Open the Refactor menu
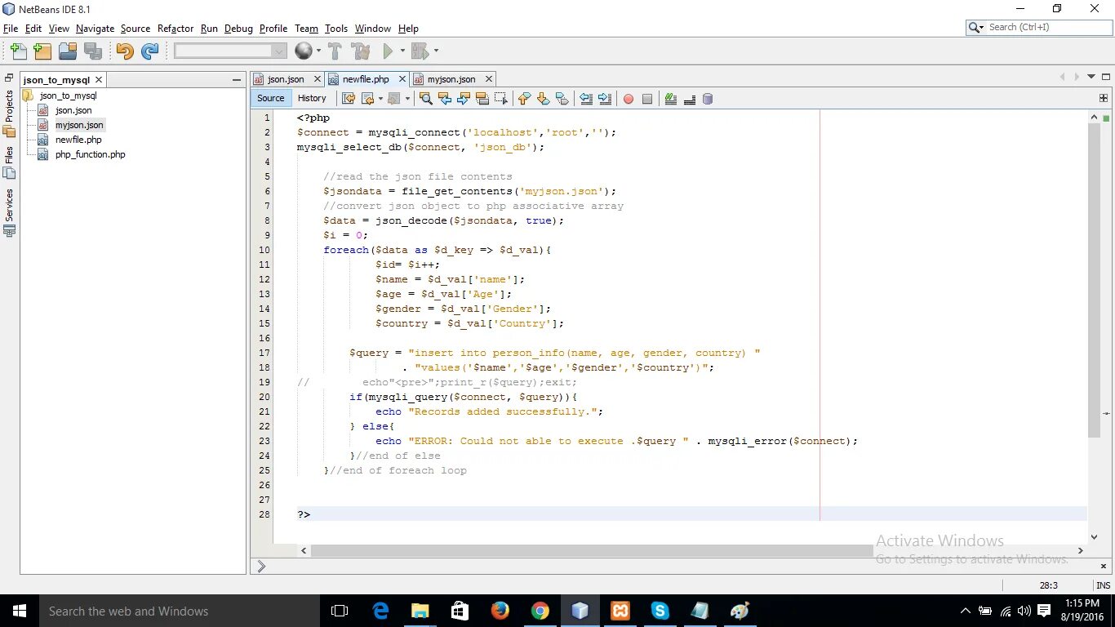Screen dimensions: 1115x627 175,29
